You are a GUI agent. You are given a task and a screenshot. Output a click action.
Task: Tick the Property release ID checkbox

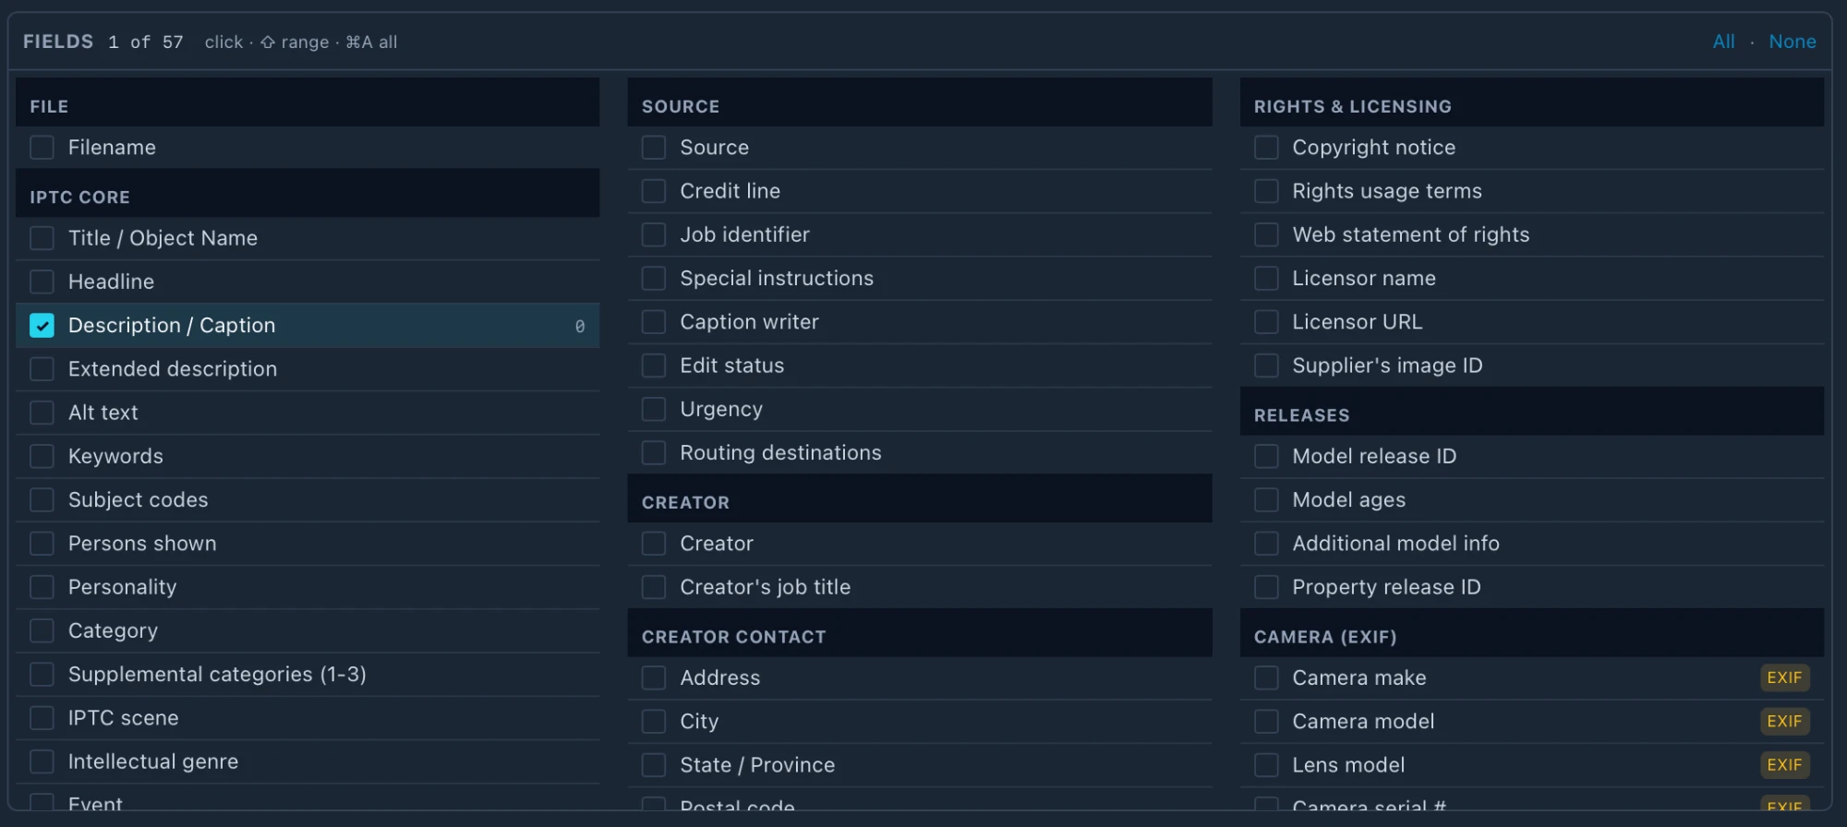pos(1266,587)
